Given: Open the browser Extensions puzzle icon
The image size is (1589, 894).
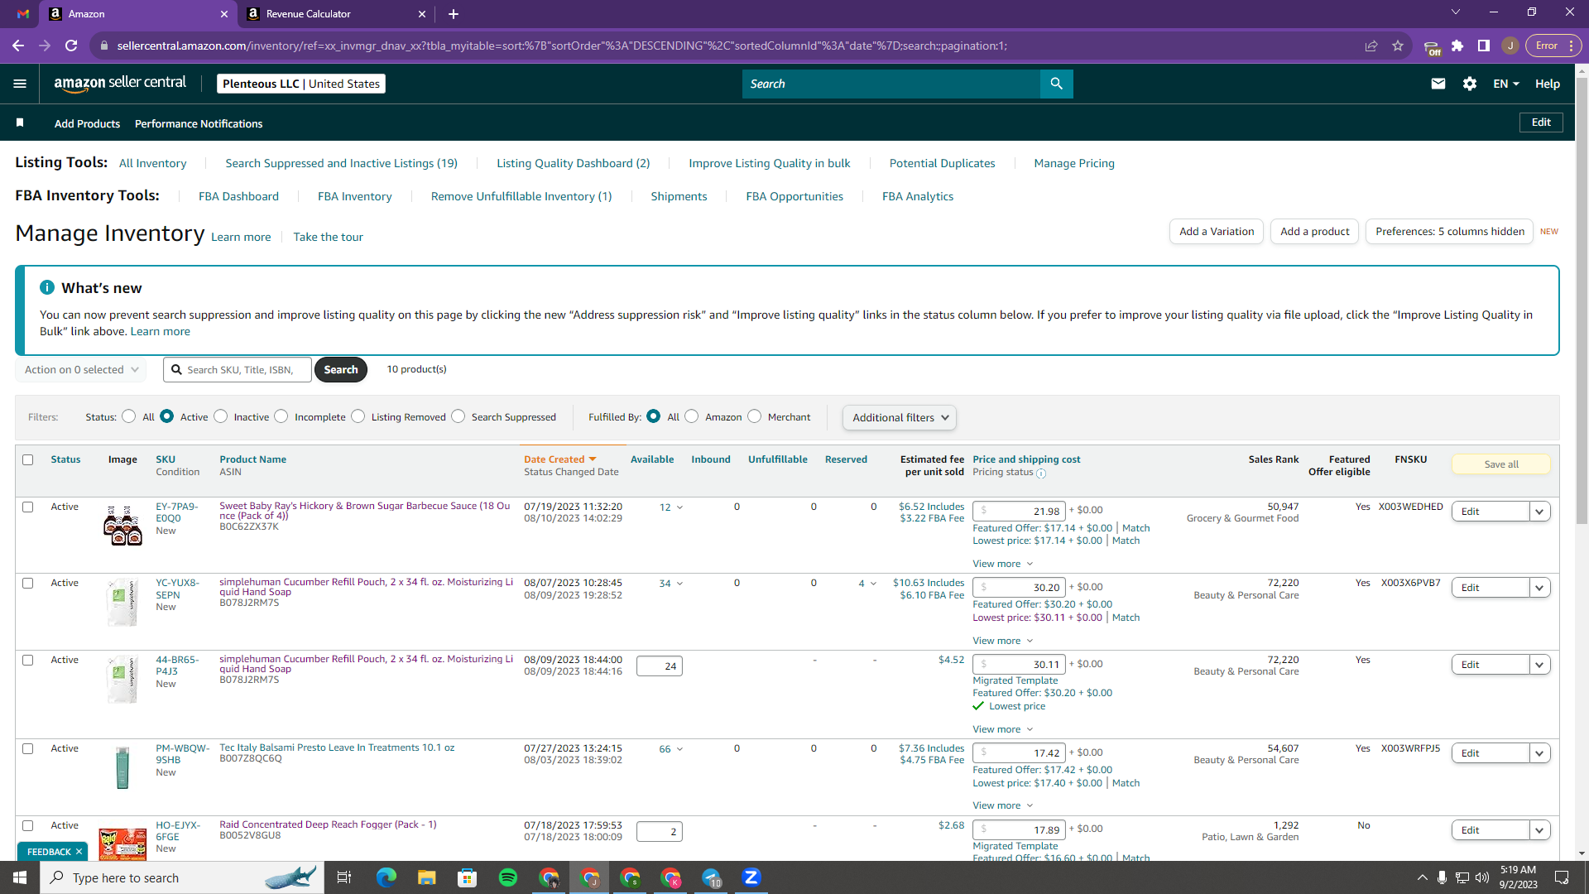Looking at the screenshot, I should point(1457,46).
